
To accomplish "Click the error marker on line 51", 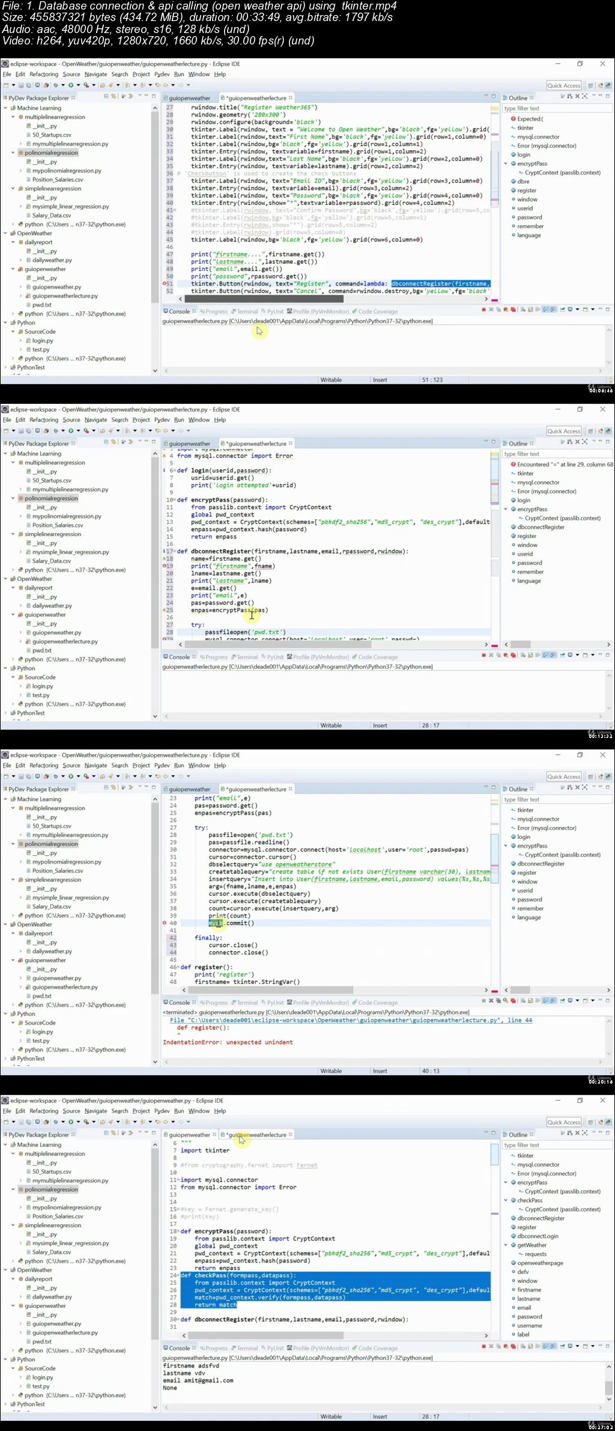I will 165,284.
